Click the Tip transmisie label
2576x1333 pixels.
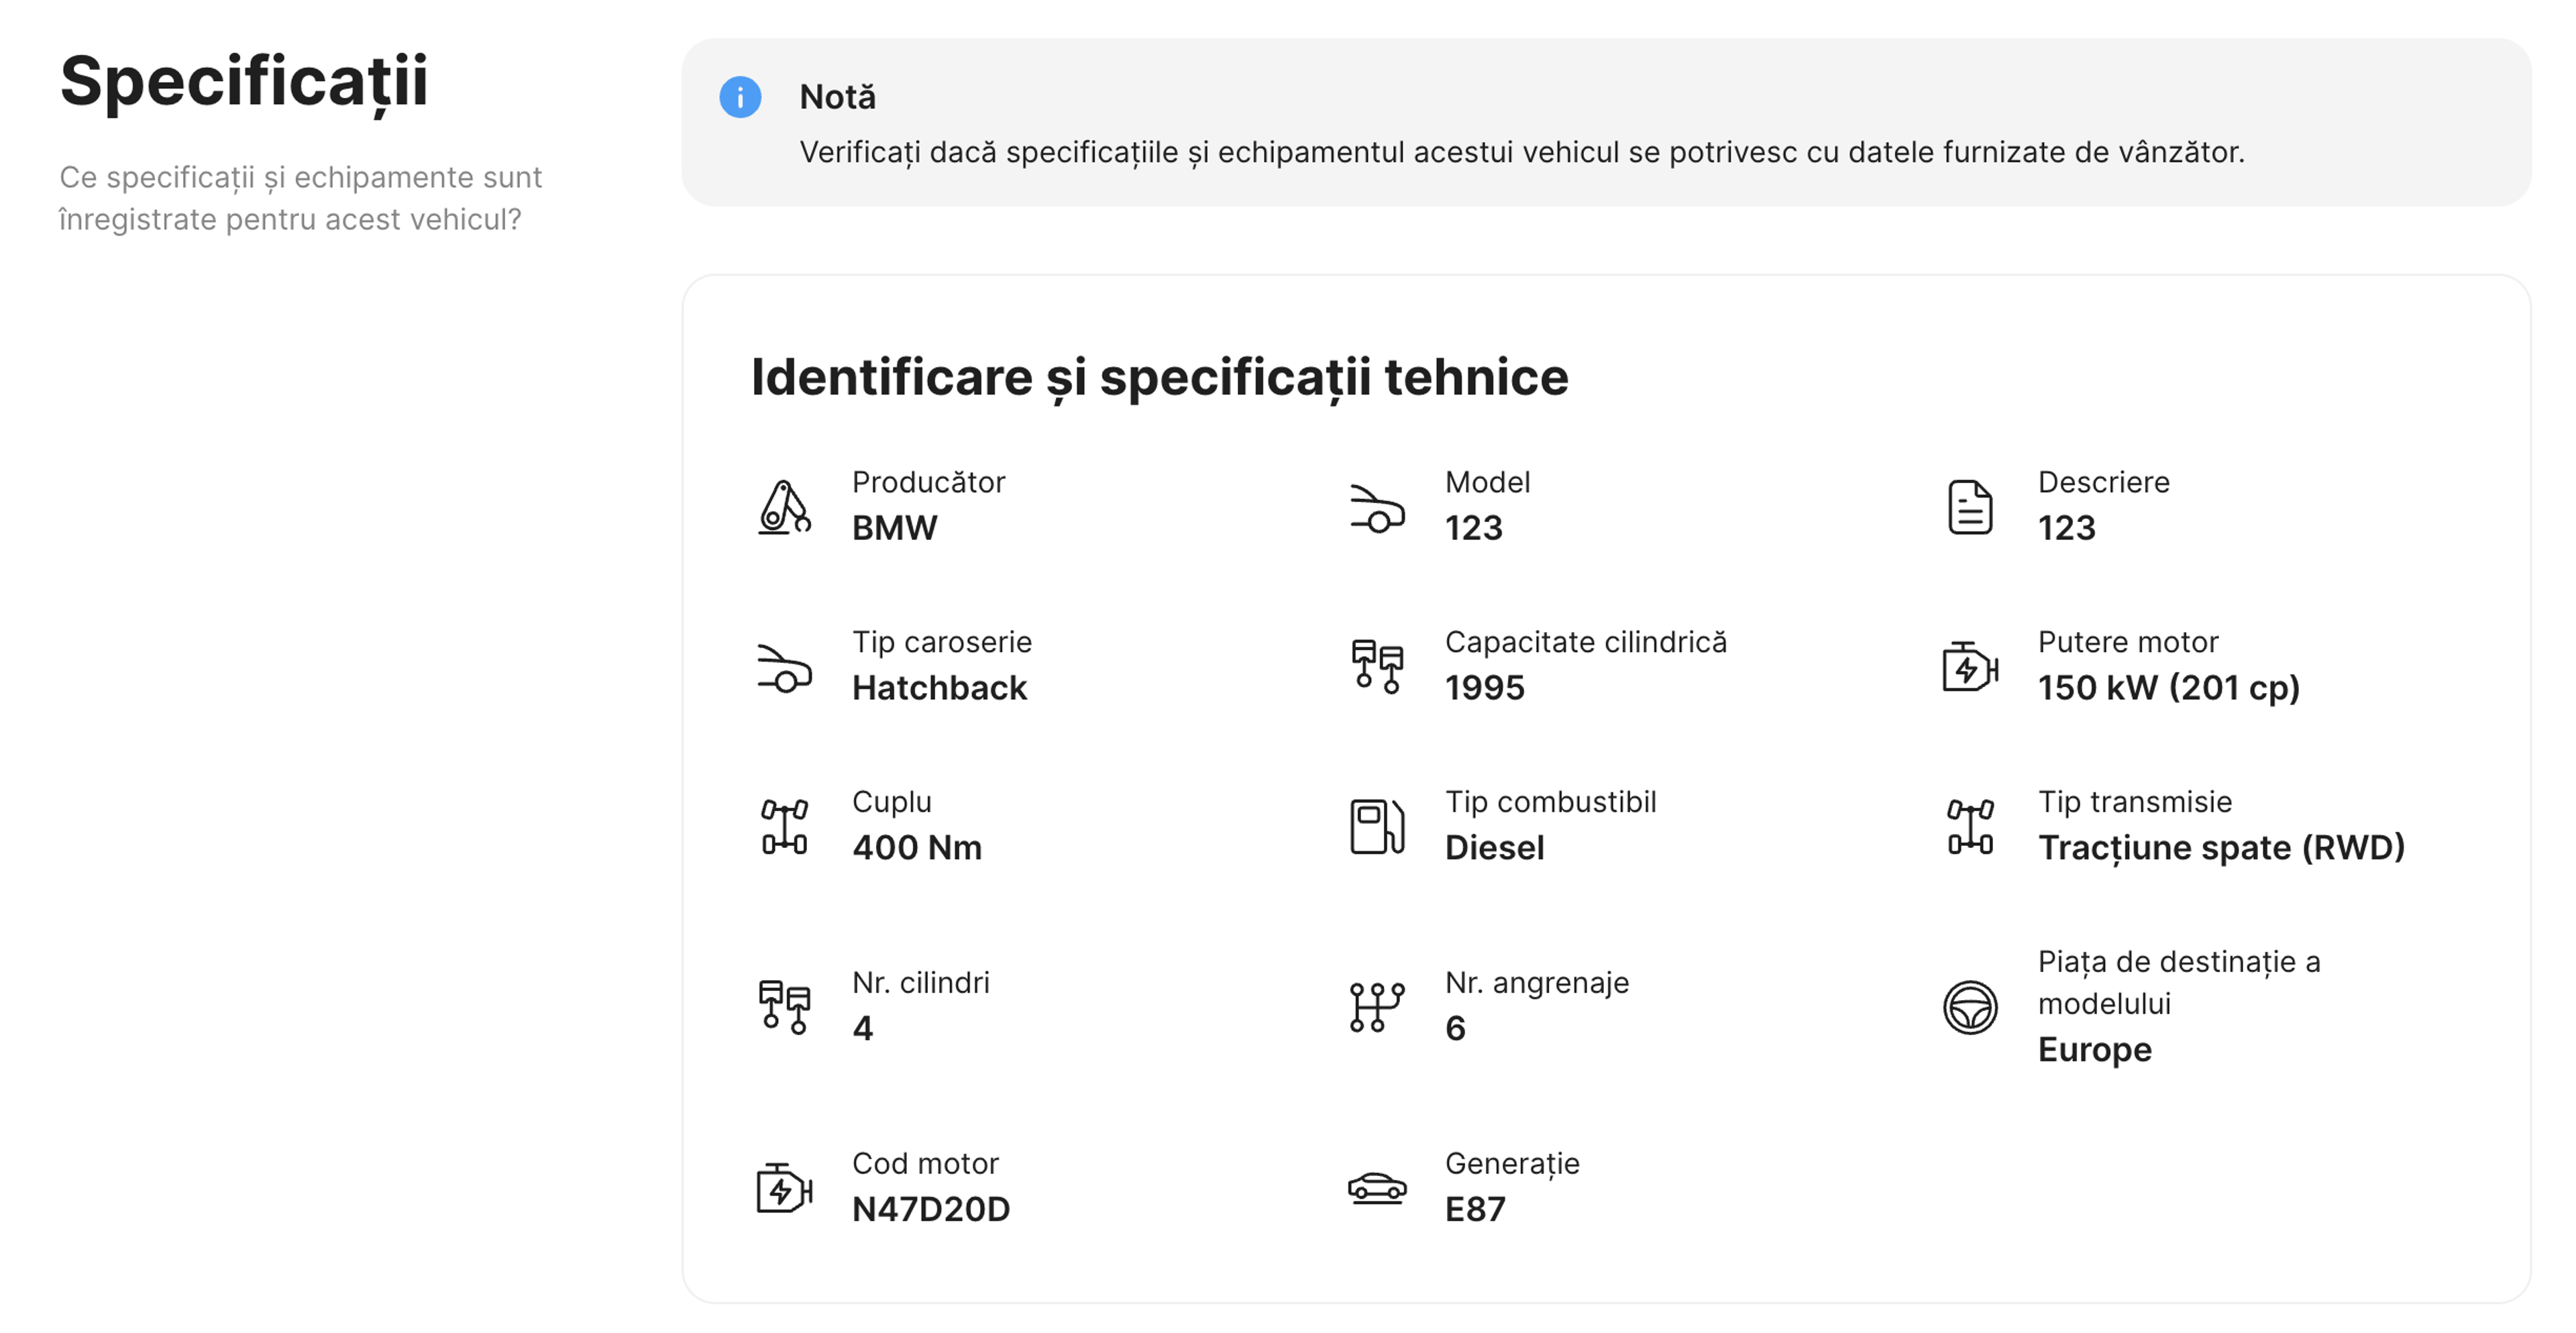pyautogui.click(x=2134, y=803)
